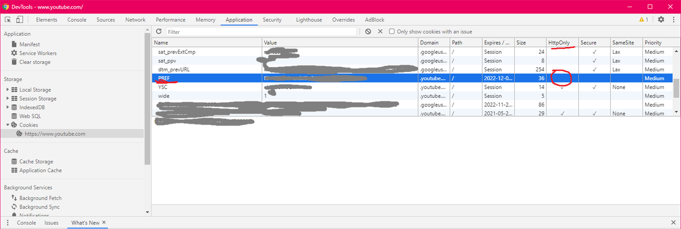Close the bottom drawer
681x229 pixels.
click(673, 223)
